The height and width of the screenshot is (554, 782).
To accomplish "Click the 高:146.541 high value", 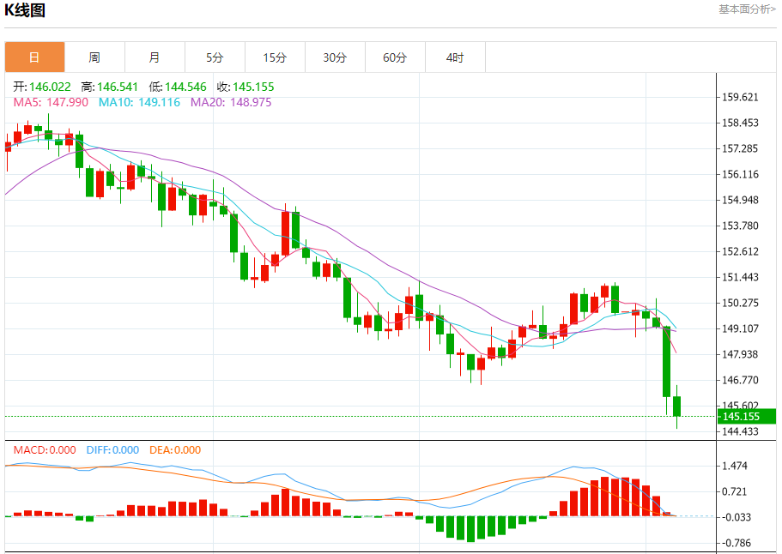I will [109, 87].
